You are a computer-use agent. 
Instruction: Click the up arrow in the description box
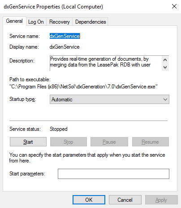coord(165,60)
